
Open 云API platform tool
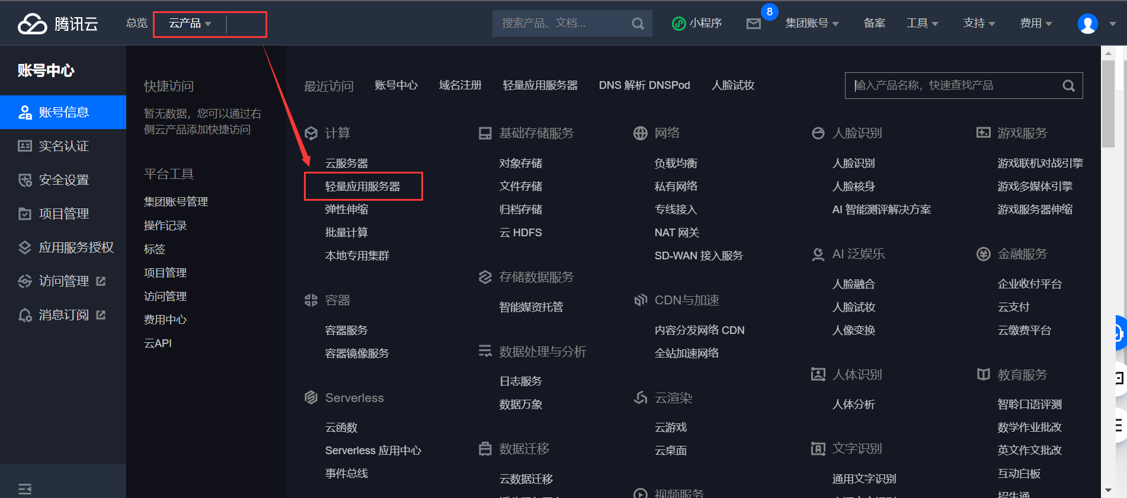click(158, 343)
